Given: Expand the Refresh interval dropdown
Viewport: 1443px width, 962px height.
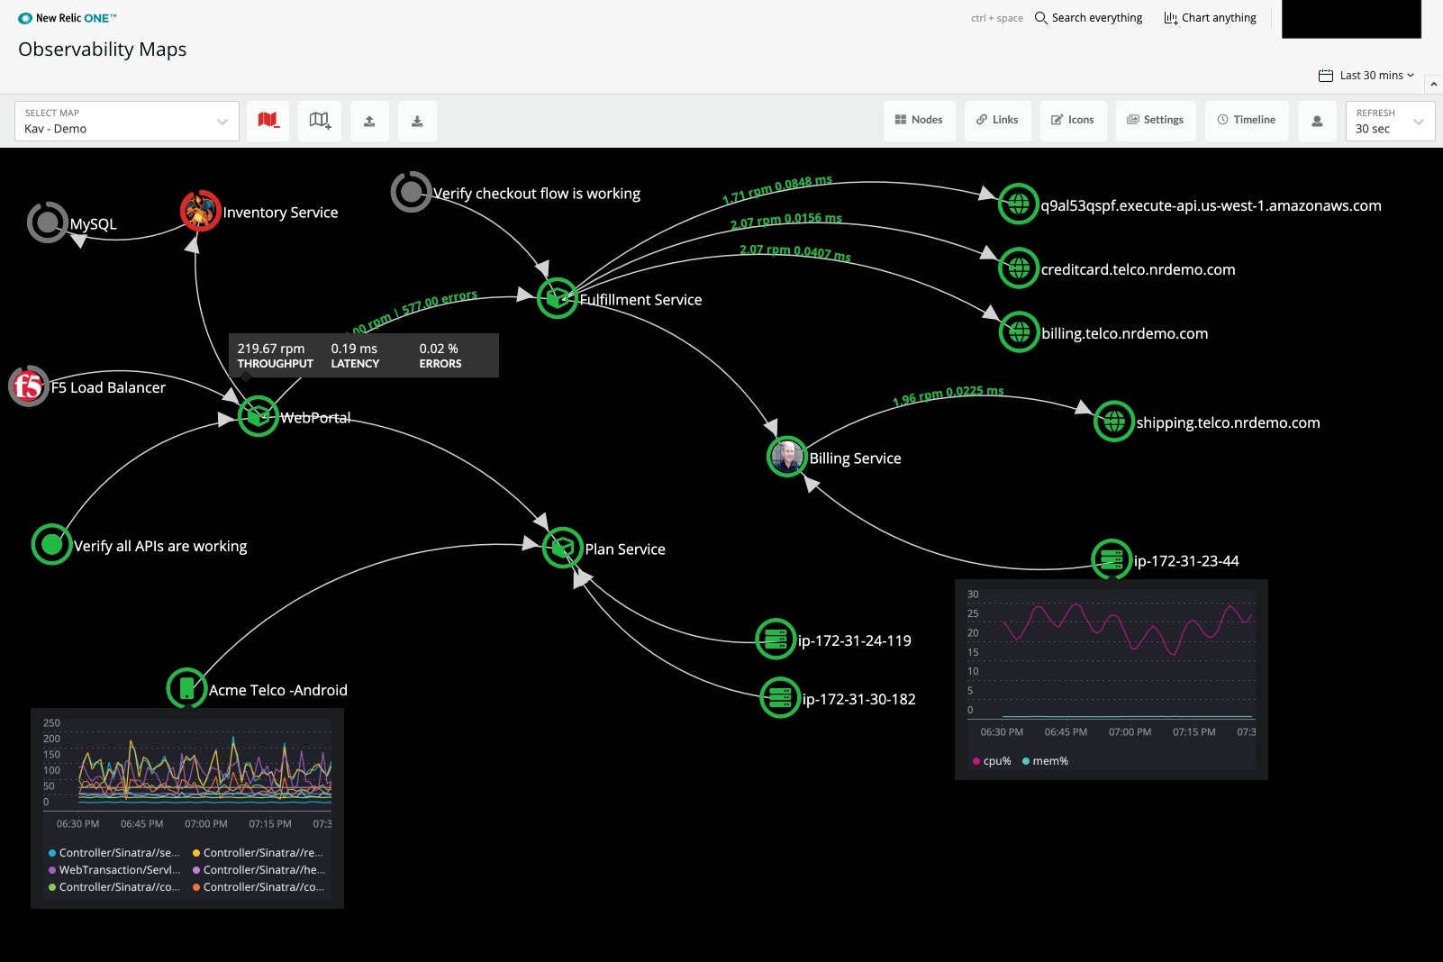Looking at the screenshot, I should point(1390,121).
